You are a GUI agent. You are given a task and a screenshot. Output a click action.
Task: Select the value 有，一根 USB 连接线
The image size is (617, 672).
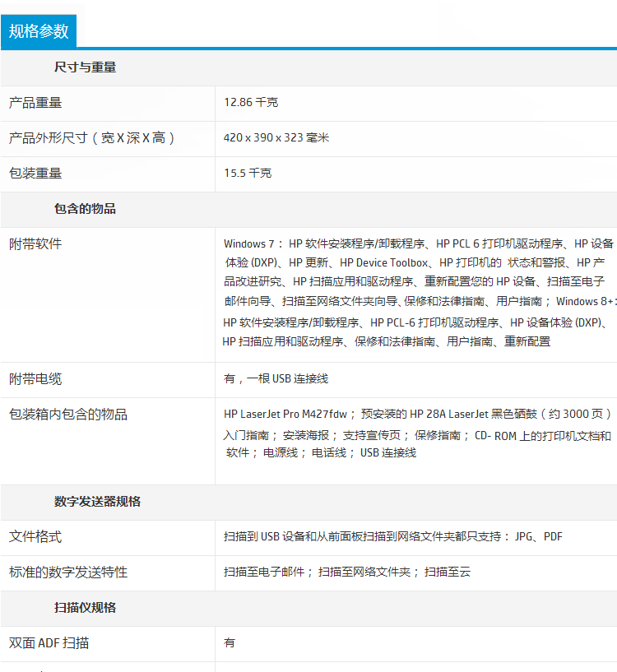click(x=276, y=378)
